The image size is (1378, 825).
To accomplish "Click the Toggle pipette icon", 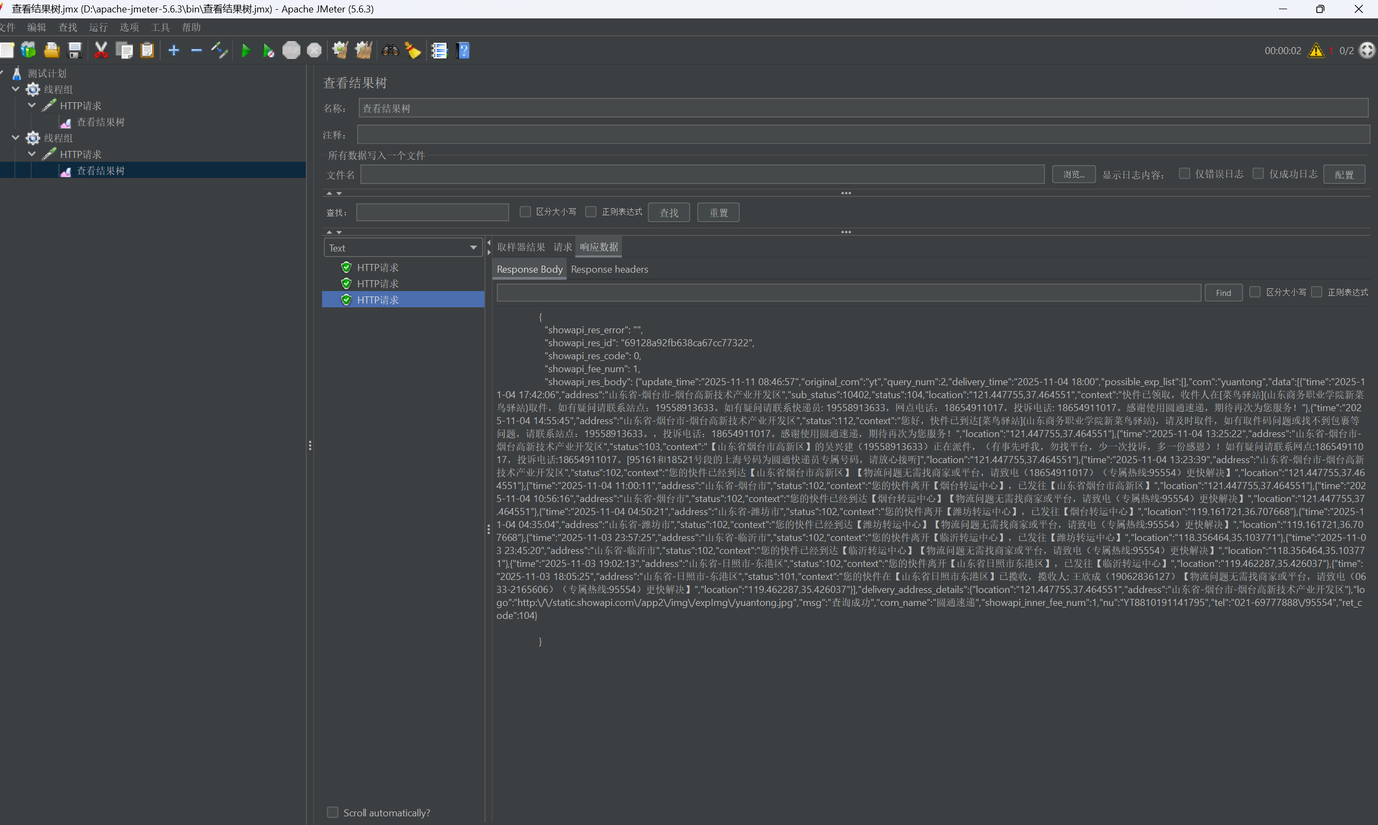I will click(x=219, y=51).
